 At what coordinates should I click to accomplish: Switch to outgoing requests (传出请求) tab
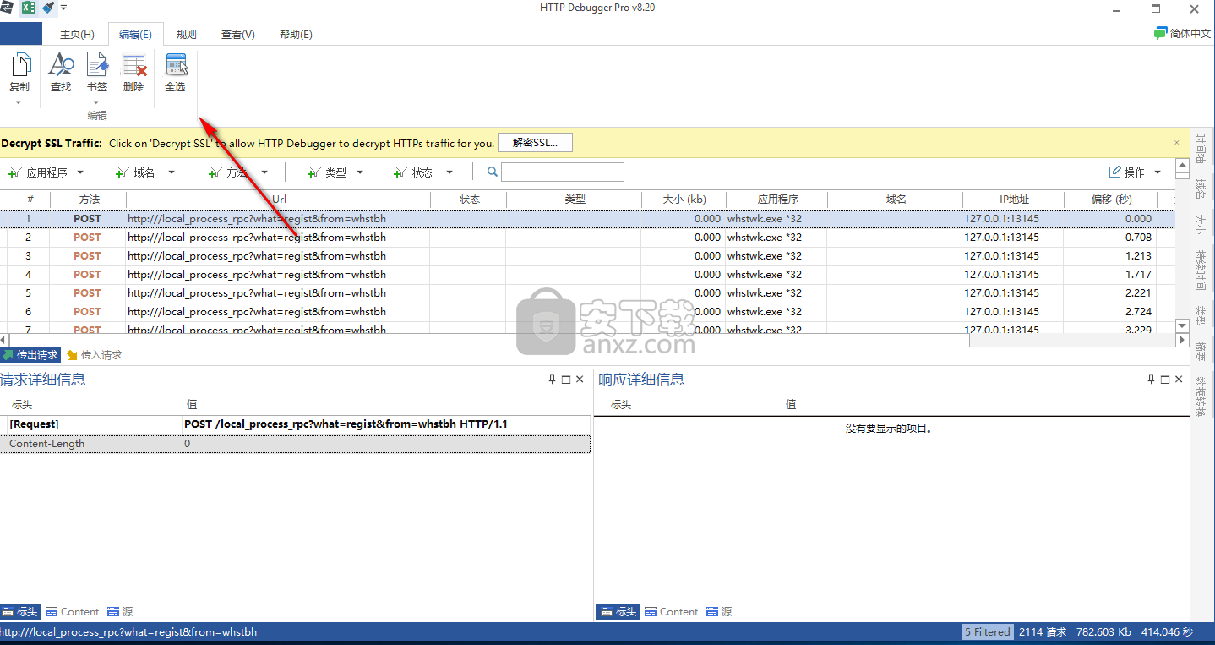pos(31,355)
